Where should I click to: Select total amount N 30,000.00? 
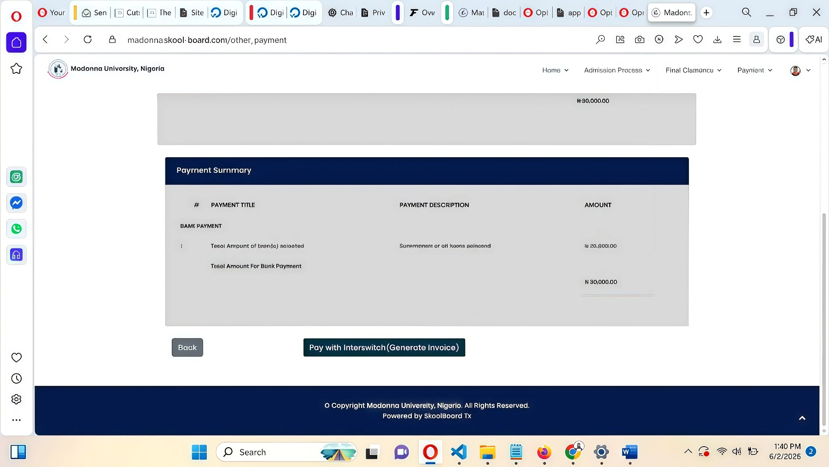(x=601, y=282)
